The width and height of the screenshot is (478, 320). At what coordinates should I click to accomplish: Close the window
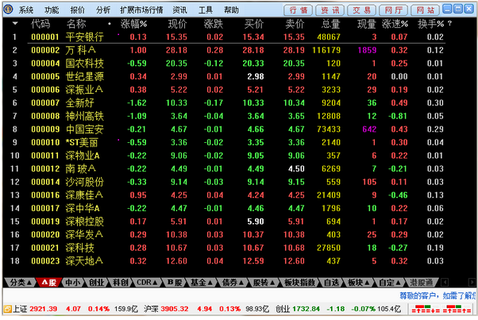pyautogui.click(x=468, y=9)
